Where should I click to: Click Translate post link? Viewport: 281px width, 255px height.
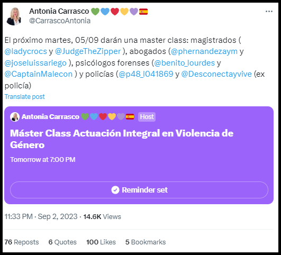coord(24,97)
